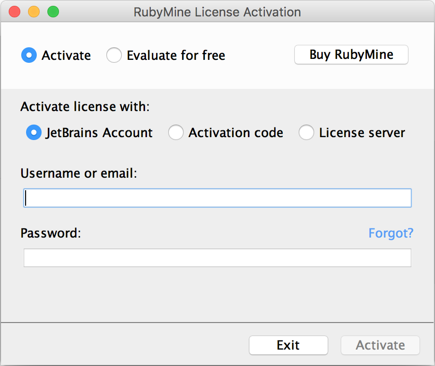Select JetBrains Account activation method
The image size is (435, 366).
click(x=34, y=132)
